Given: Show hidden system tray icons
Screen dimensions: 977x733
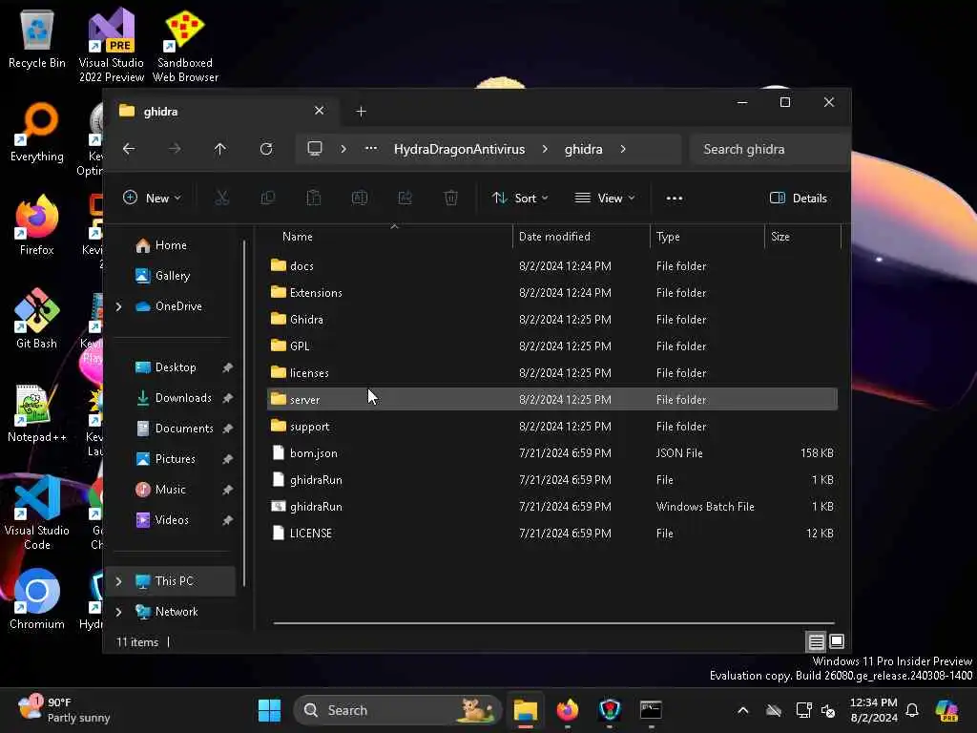Looking at the screenshot, I should pyautogui.click(x=742, y=710).
